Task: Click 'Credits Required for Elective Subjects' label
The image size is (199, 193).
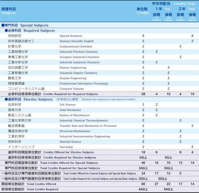Action: tap(70, 158)
